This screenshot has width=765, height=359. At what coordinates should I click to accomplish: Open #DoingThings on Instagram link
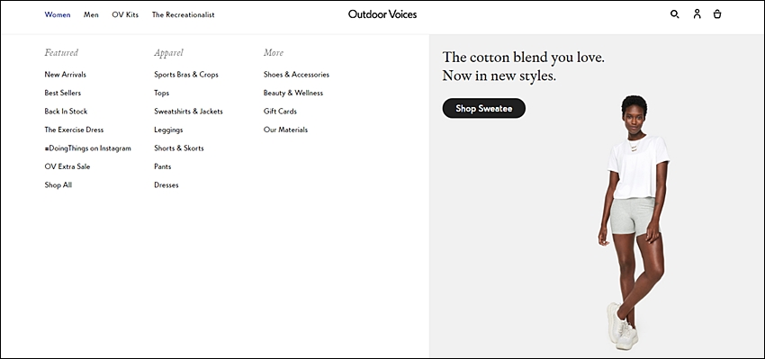click(88, 148)
